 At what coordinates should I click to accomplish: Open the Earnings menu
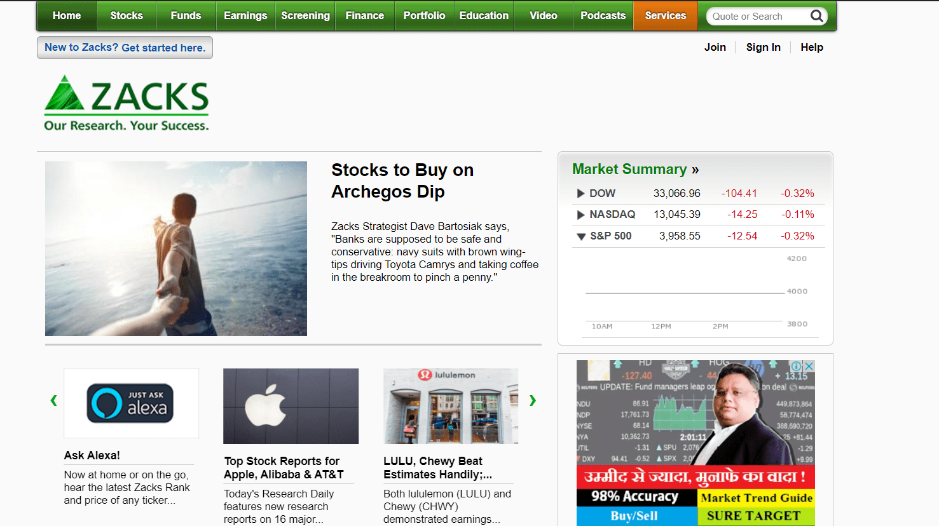(245, 16)
